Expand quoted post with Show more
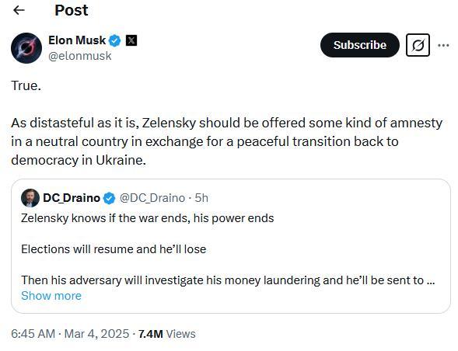The width and height of the screenshot is (458, 351). click(51, 296)
